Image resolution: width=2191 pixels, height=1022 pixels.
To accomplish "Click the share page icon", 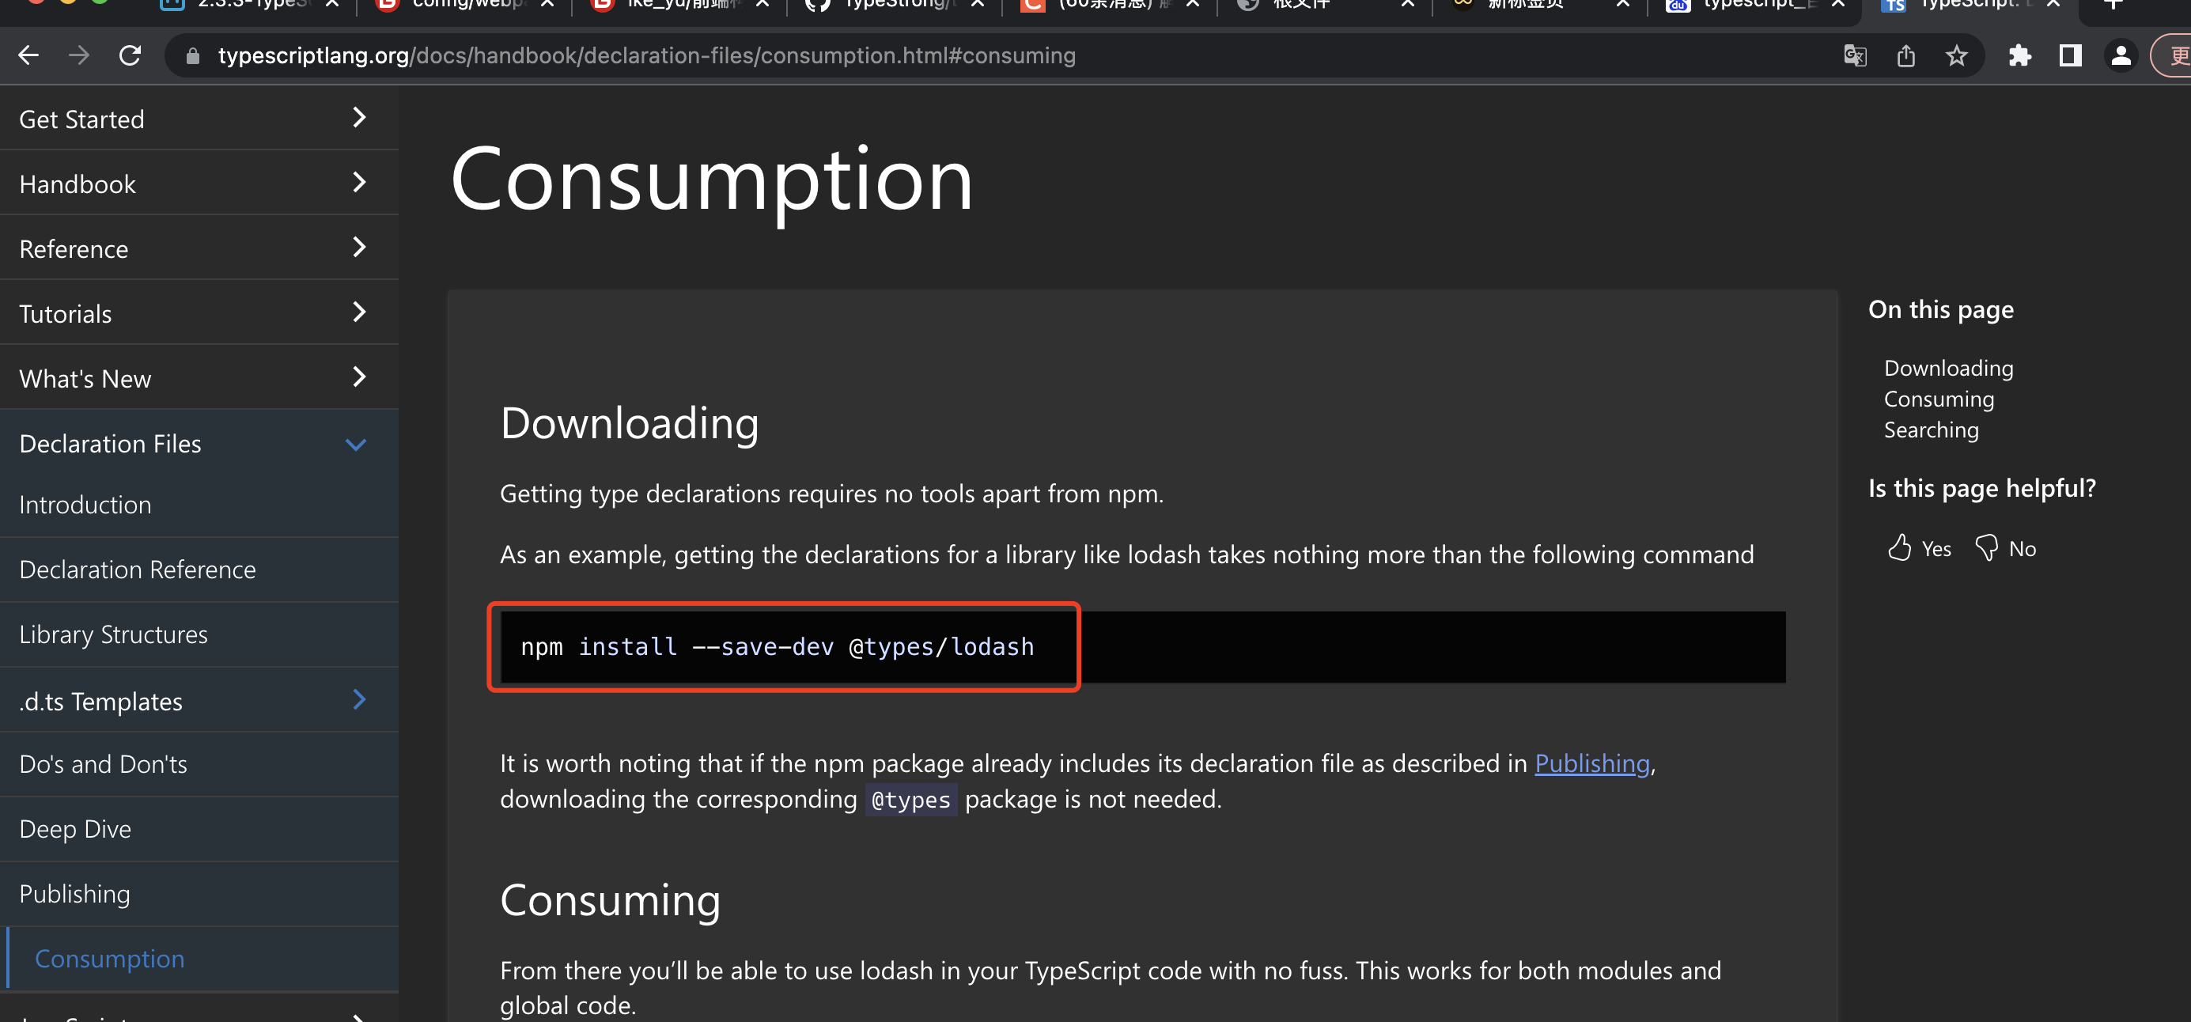I will tap(1905, 56).
